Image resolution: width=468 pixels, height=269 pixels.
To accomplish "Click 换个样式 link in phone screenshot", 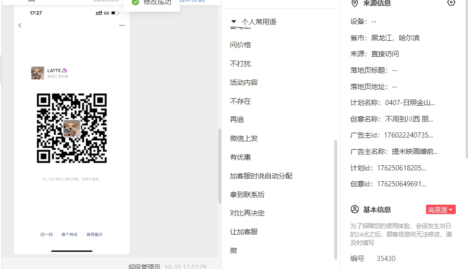I will click(x=69, y=234).
